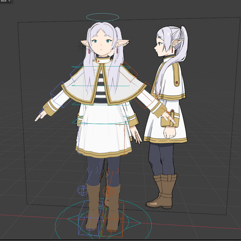241x241 pixels.
Task: Select the side-view reference image of the character
Action: pos(167,117)
